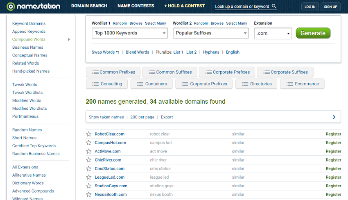Image resolution: width=348 pixels, height=200 pixels.
Task: Open the Wordlist 1 Top 1000 Keywords dropdown
Action: [130, 33]
